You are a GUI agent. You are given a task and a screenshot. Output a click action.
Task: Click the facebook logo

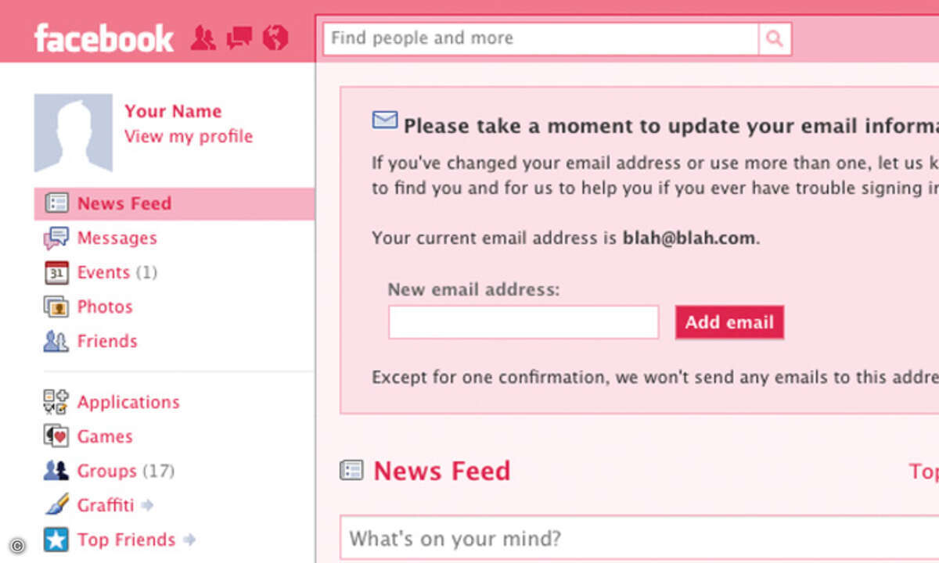pyautogui.click(x=104, y=38)
